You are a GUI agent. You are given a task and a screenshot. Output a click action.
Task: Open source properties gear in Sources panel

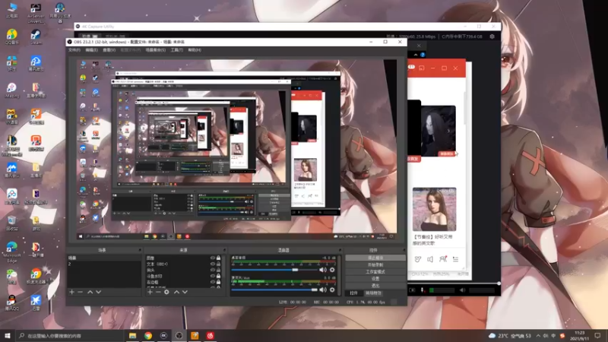[x=166, y=292]
